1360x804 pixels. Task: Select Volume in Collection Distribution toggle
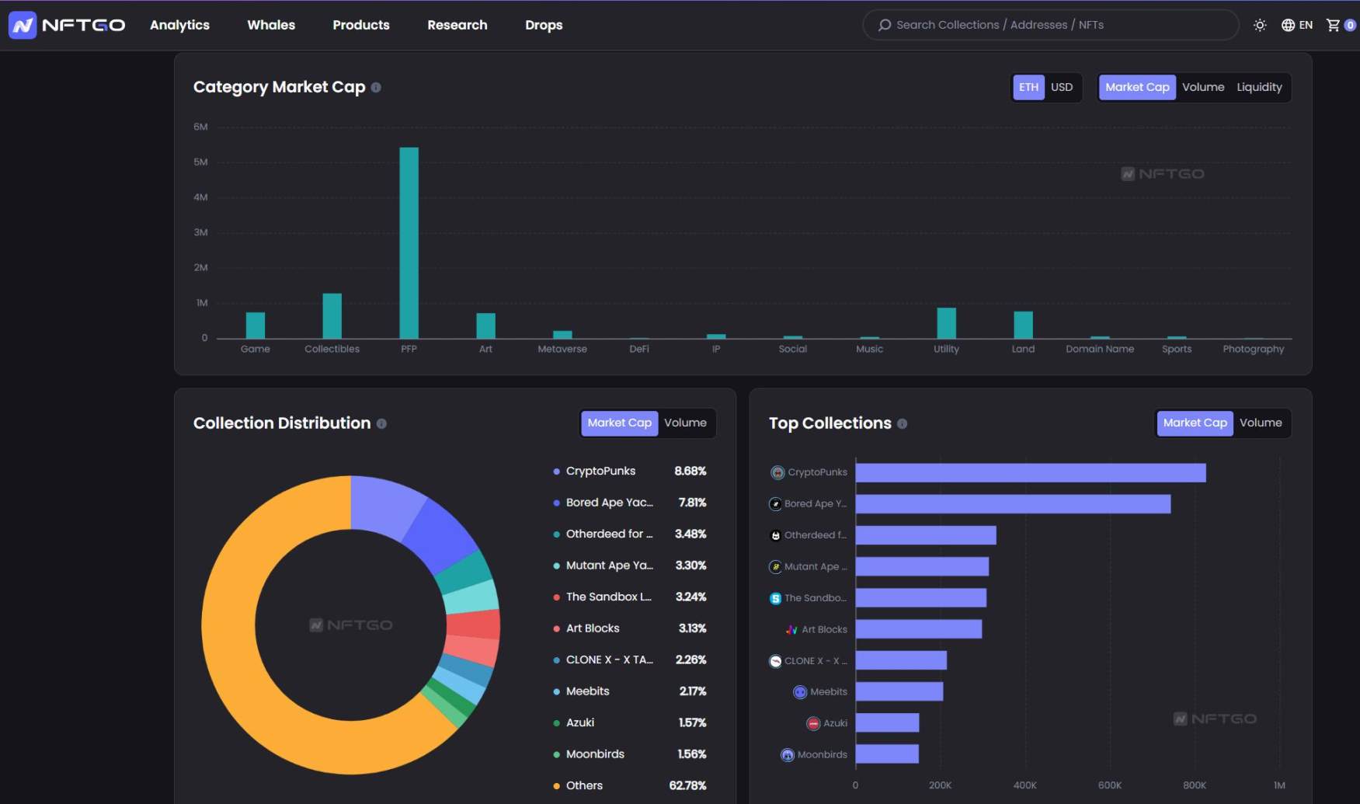685,423
